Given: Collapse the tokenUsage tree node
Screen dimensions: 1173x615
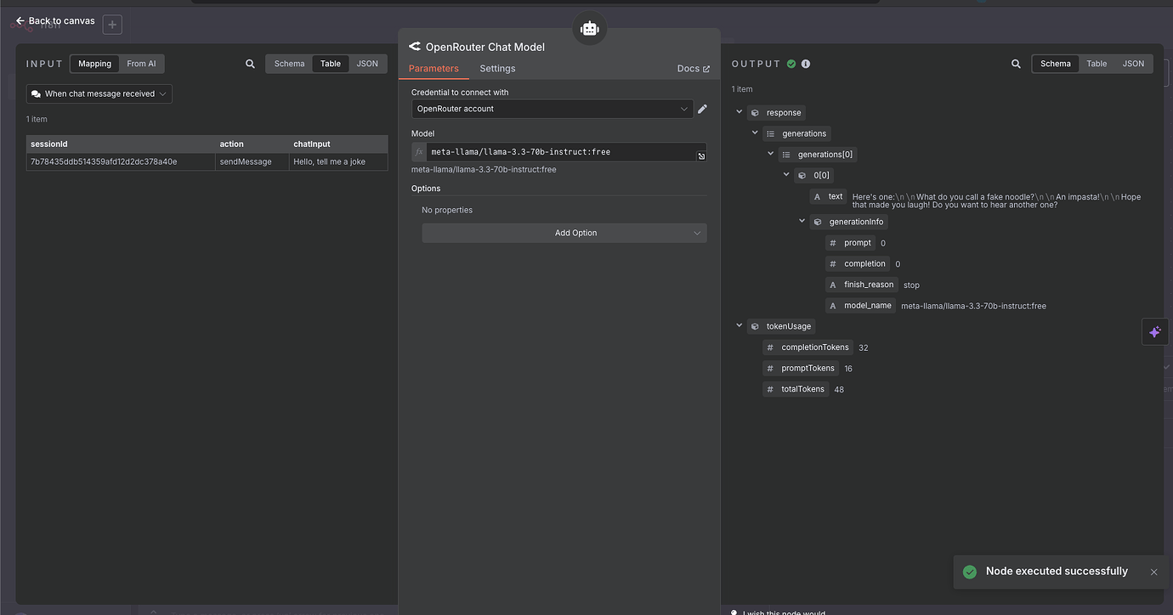Looking at the screenshot, I should click(739, 325).
